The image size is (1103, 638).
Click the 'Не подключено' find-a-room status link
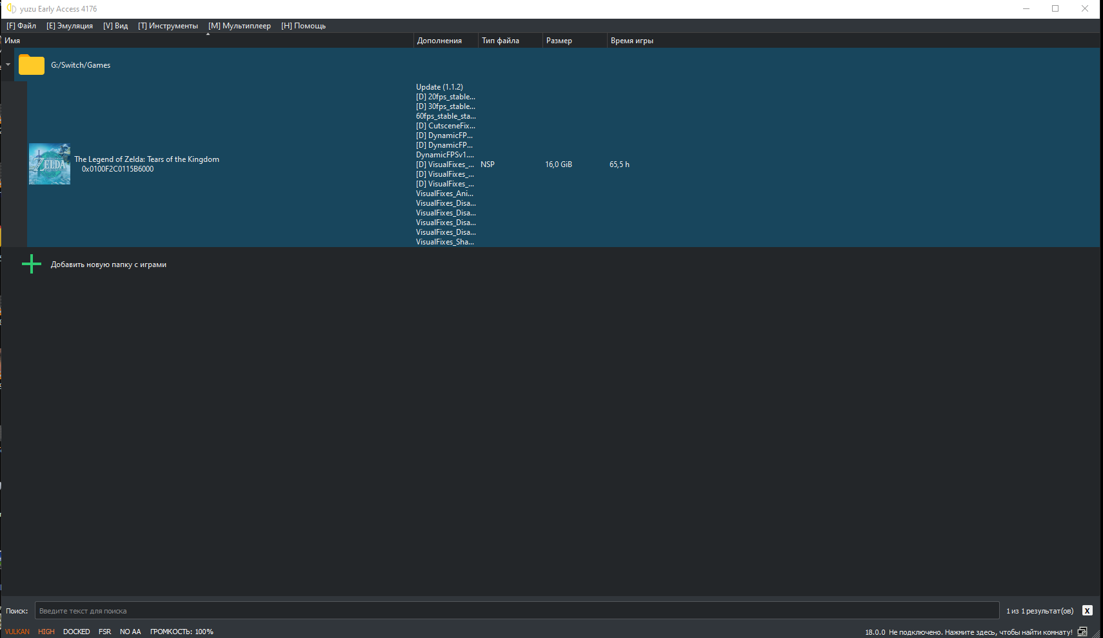click(x=980, y=632)
